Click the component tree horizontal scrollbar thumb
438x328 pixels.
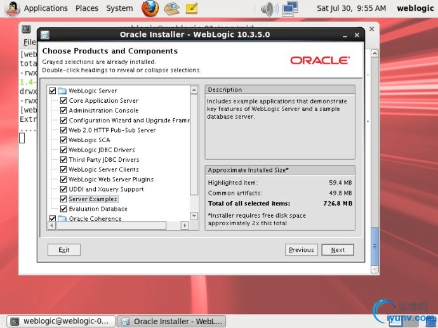(112, 225)
